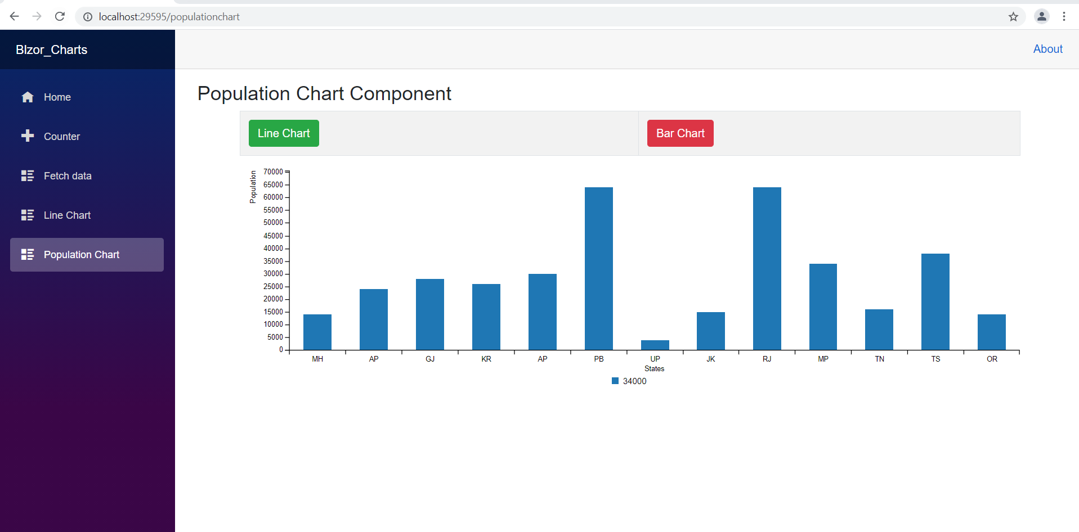Image resolution: width=1079 pixels, height=532 pixels.
Task: Click the page reload icon
Action: (x=60, y=16)
